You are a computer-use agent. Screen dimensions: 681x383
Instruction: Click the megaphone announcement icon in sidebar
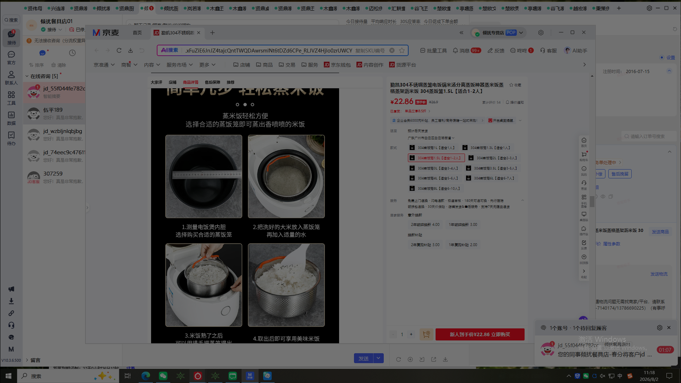[x=11, y=289]
